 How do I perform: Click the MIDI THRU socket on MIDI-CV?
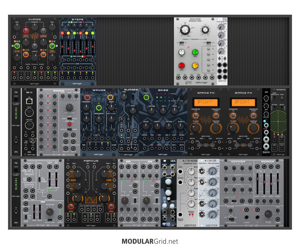[29, 125]
